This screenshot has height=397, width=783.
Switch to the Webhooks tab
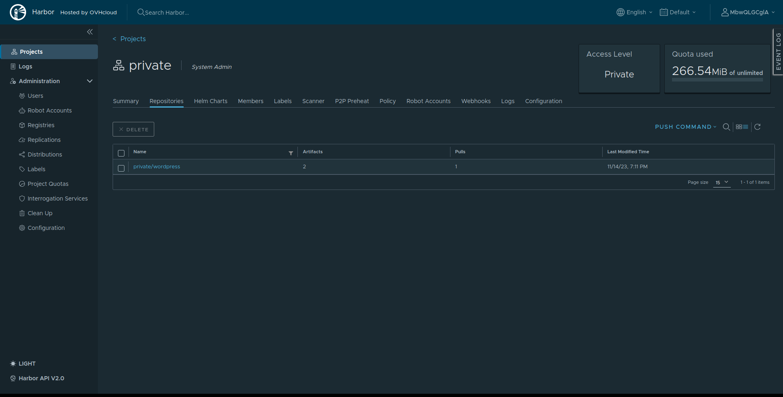pyautogui.click(x=476, y=101)
